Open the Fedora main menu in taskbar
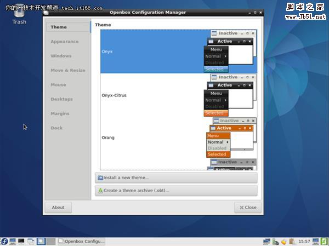Screen dimensions: 329x246 pyautogui.click(x=4, y=242)
